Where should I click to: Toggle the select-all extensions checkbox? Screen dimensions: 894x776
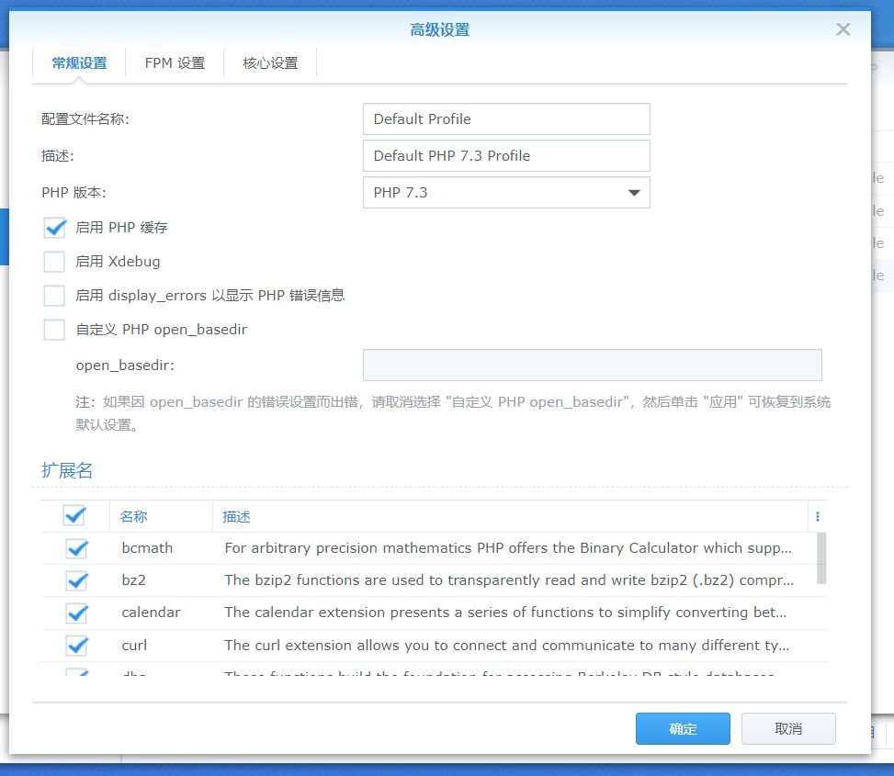tap(76, 516)
